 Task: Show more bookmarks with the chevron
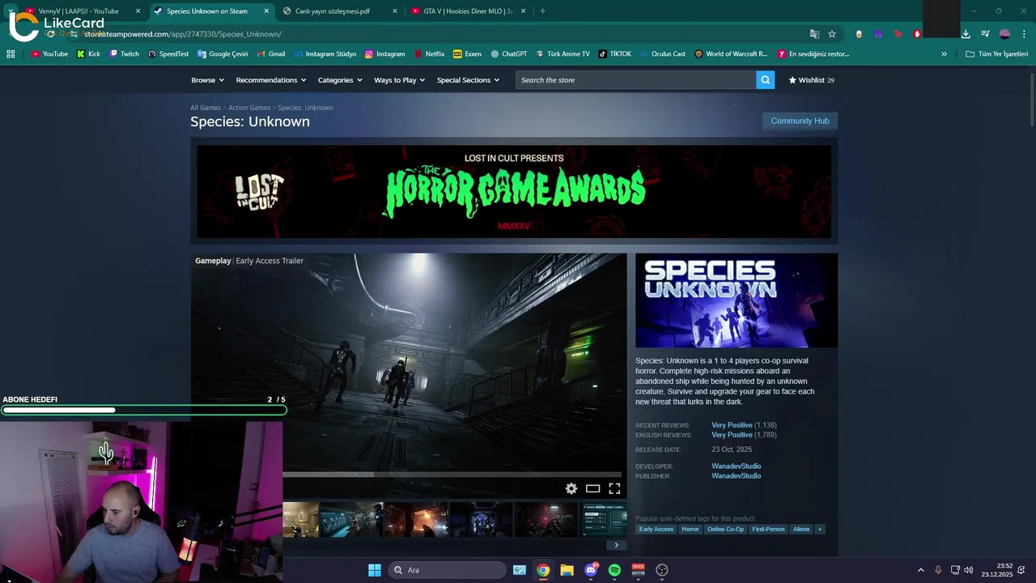(x=944, y=54)
